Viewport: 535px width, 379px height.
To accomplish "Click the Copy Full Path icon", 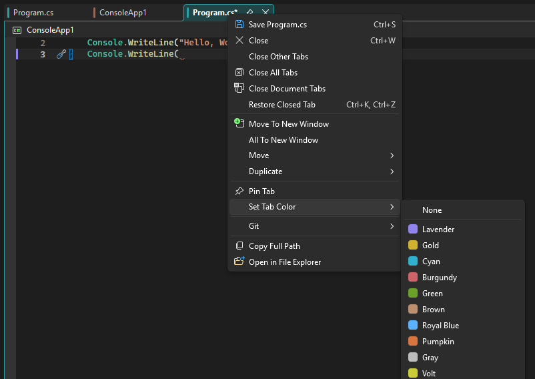I will coord(239,246).
